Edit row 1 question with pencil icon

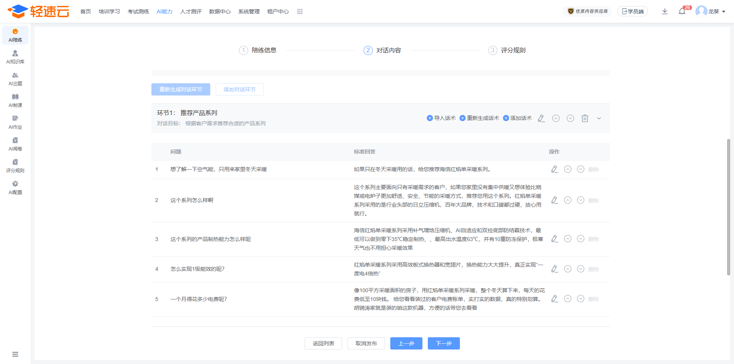(x=554, y=169)
